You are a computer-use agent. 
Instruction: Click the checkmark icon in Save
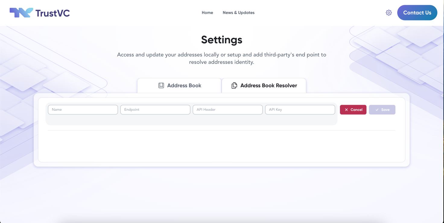click(377, 110)
